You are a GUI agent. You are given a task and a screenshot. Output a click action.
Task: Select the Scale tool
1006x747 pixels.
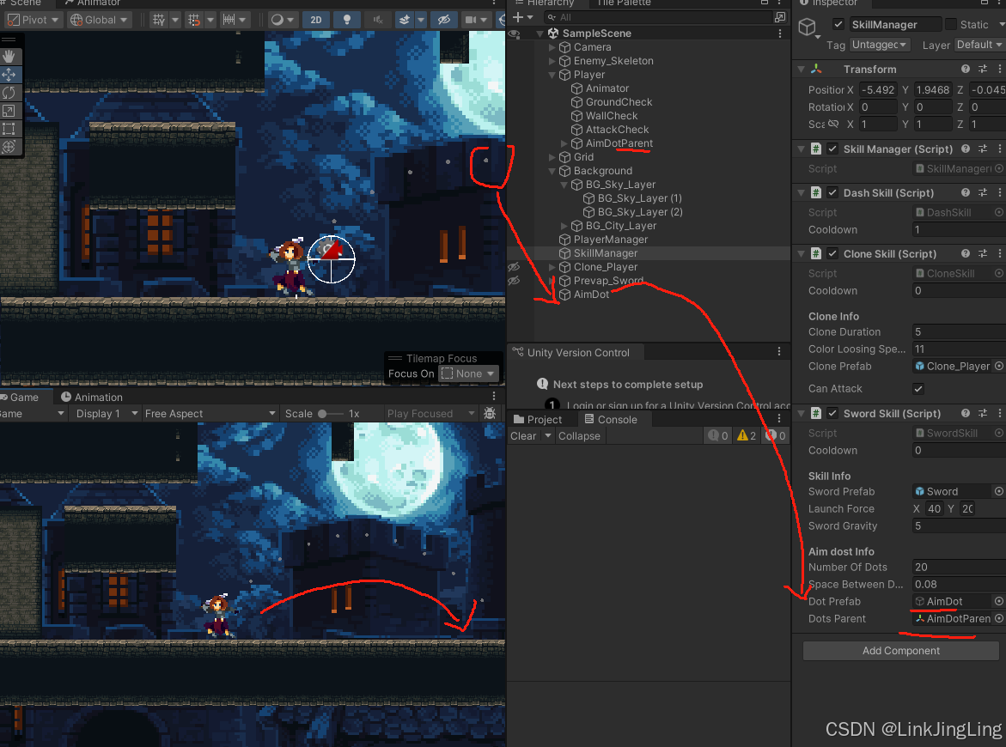[9, 110]
